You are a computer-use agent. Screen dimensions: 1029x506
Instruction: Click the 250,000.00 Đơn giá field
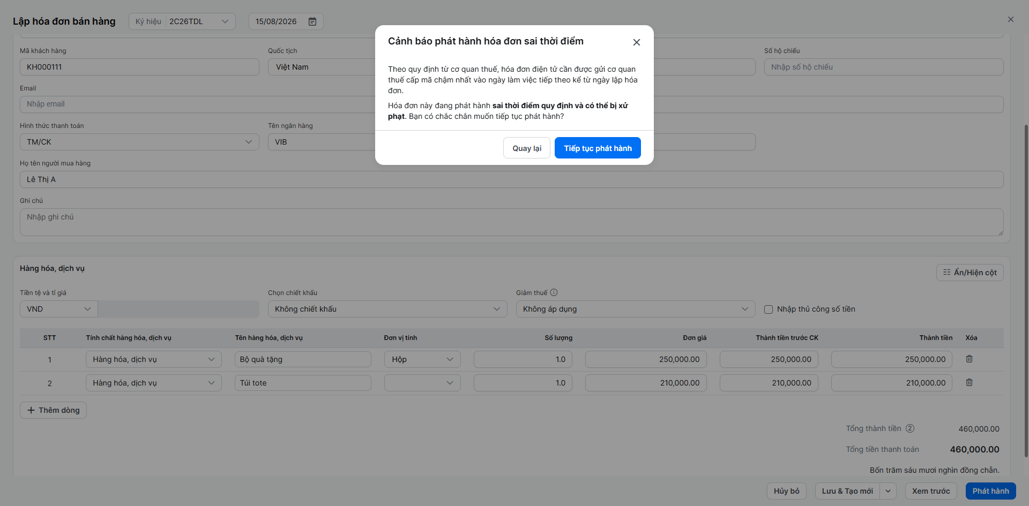click(646, 359)
